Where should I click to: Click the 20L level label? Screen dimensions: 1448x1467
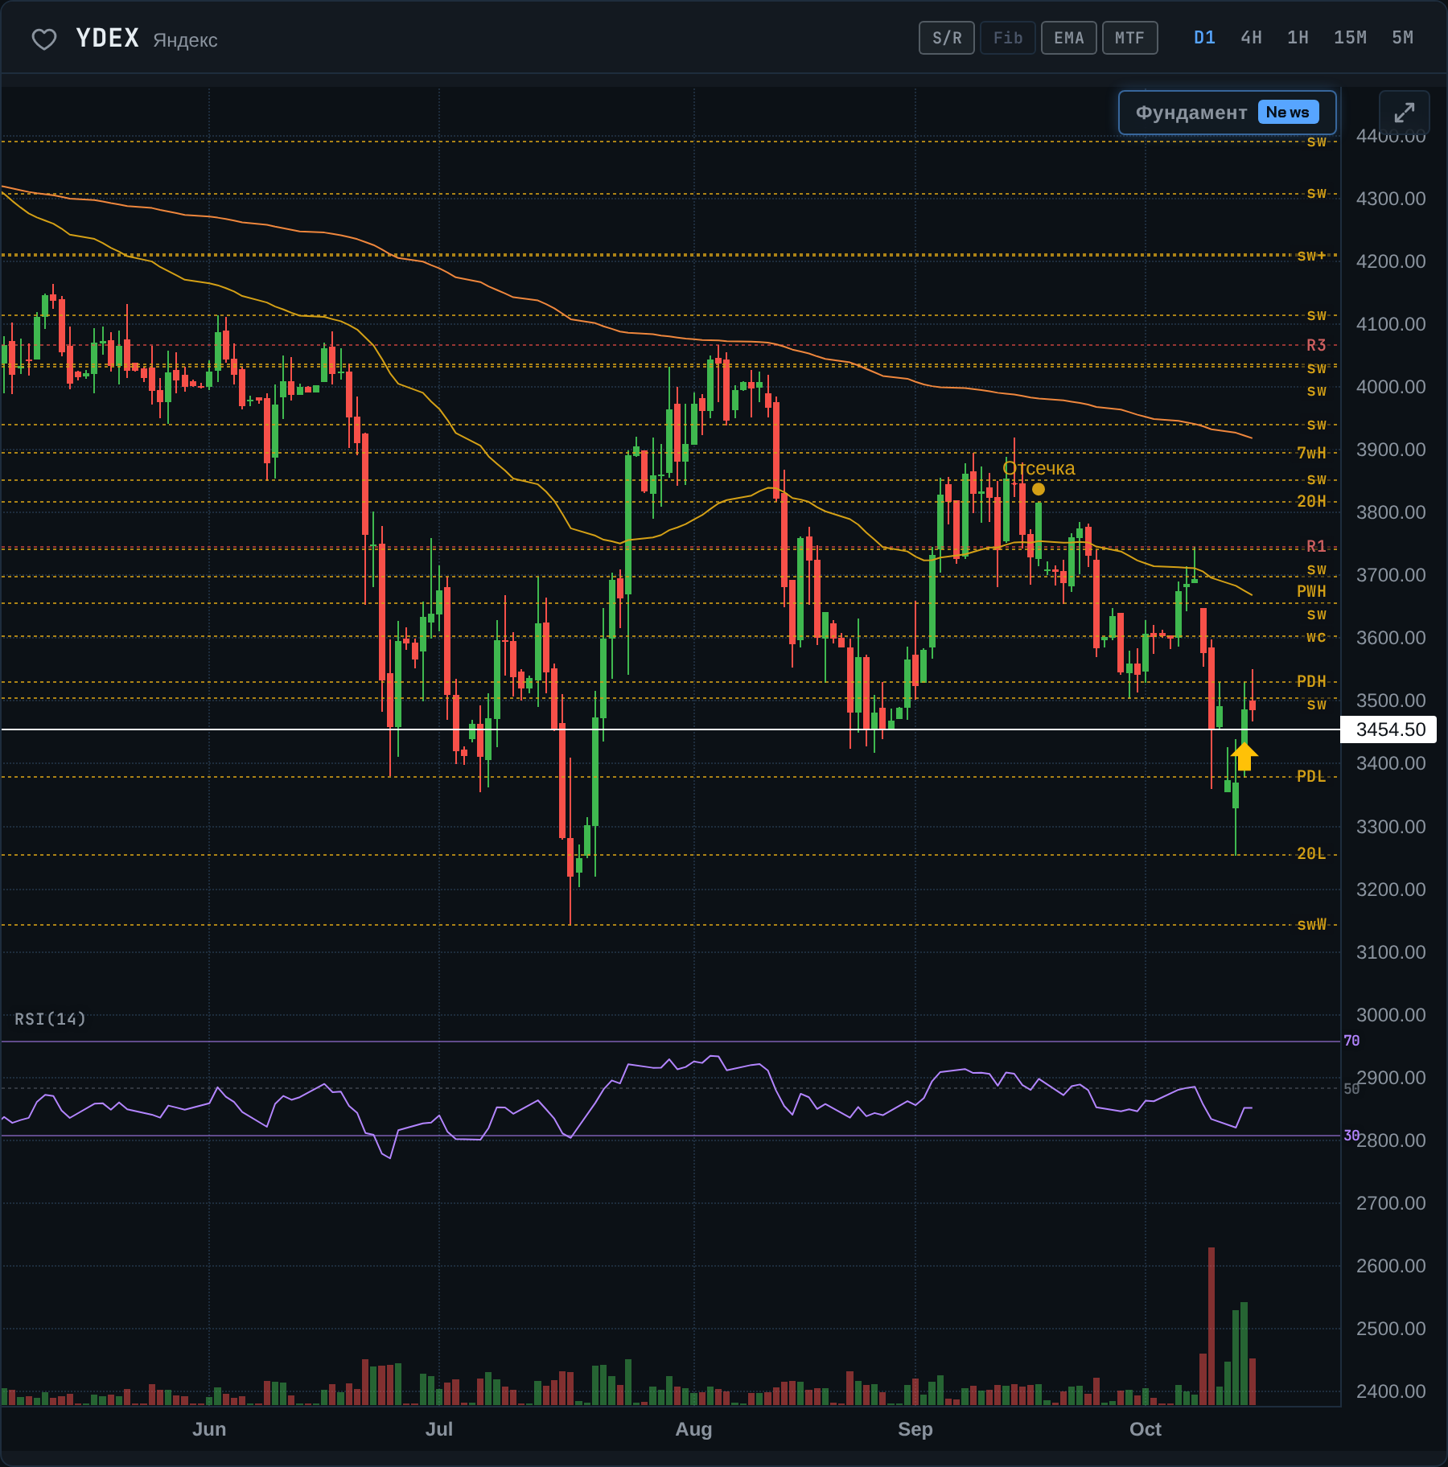1311,853
